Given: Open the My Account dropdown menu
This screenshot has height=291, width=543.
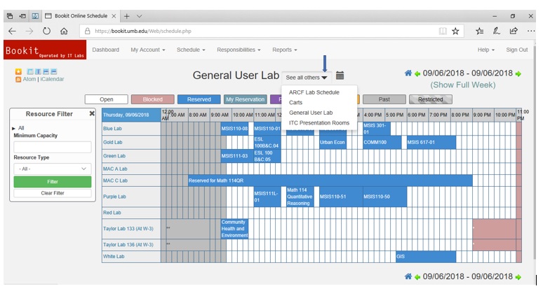Looking at the screenshot, I should click(147, 50).
